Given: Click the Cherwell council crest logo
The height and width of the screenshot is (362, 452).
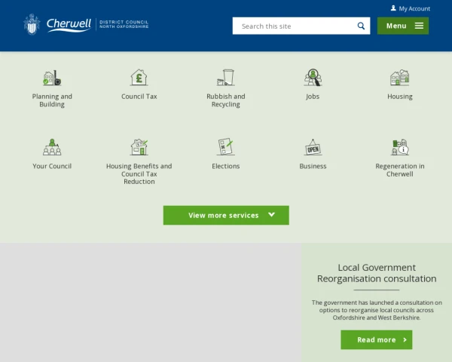Looking at the screenshot, I should (x=32, y=24).
